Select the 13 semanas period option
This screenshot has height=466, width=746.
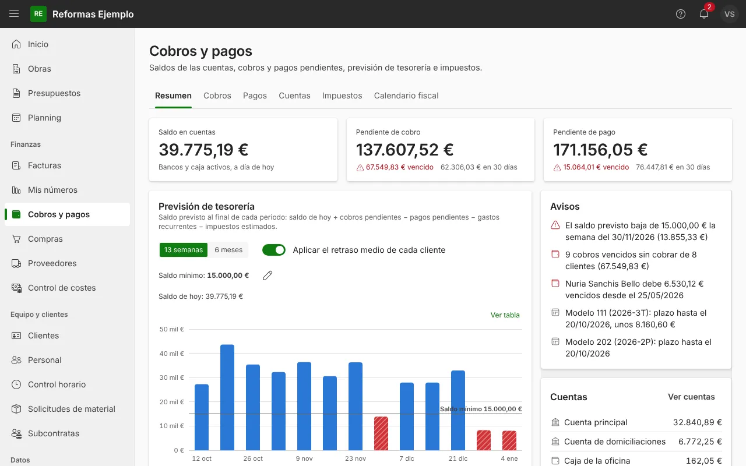click(x=184, y=250)
